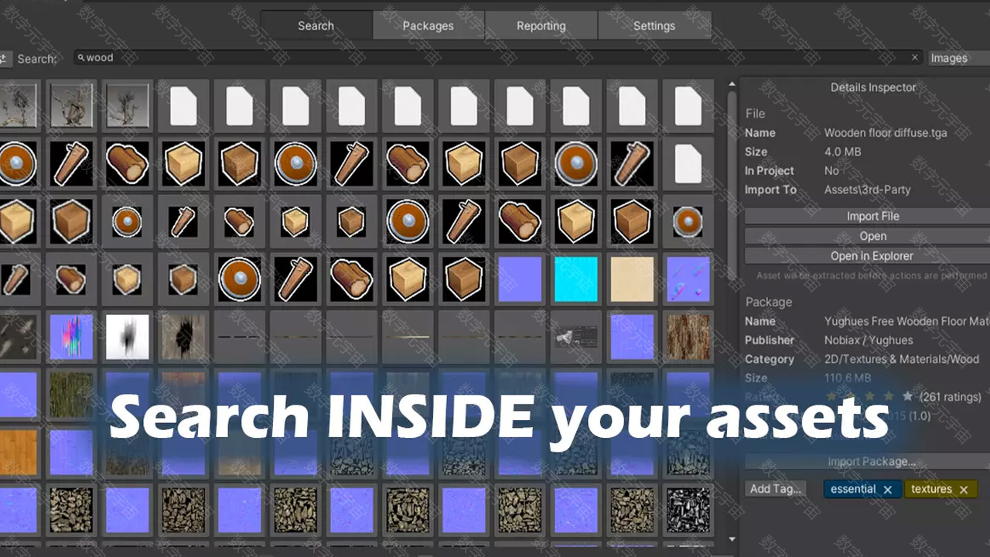Image resolution: width=990 pixels, height=557 pixels.
Task: Click package name 'Yughues Free Wooden Floor Mat'
Action: [906, 321]
